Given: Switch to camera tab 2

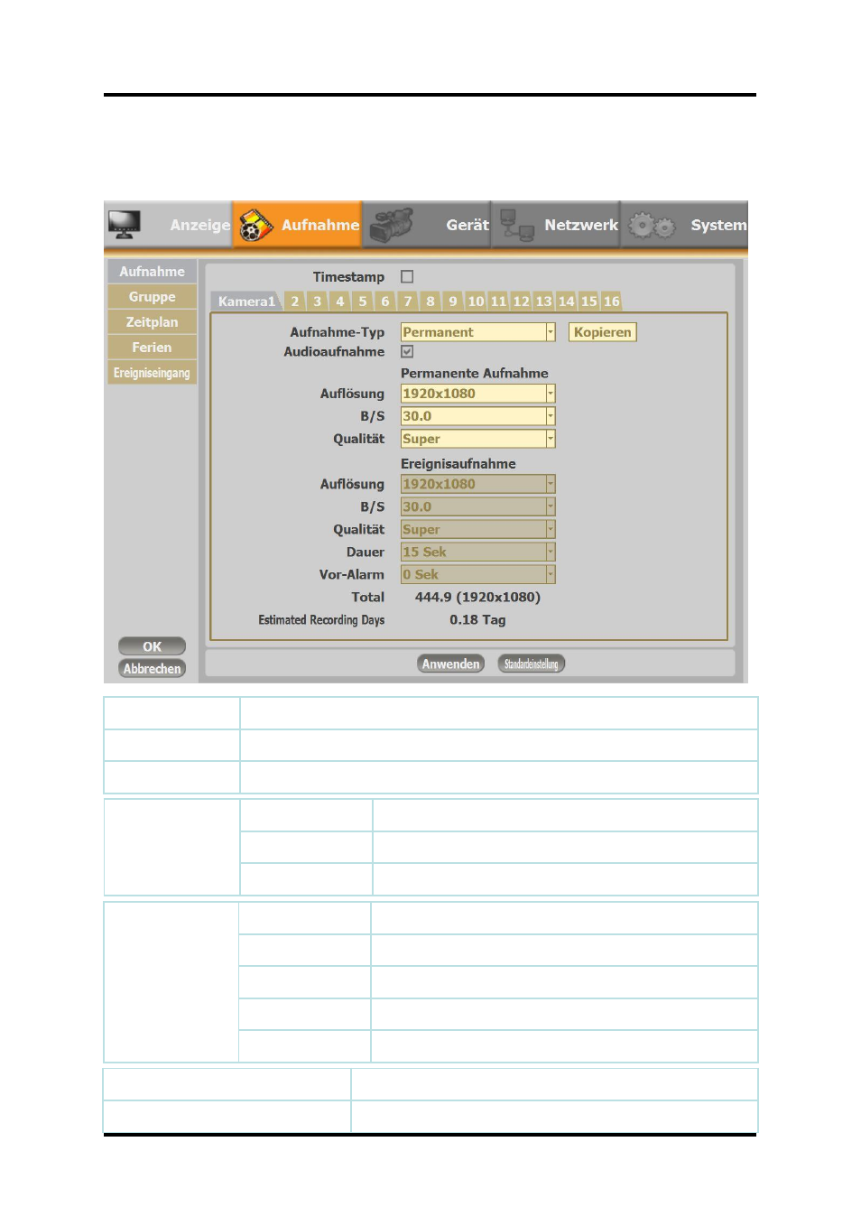Looking at the screenshot, I should point(294,302).
